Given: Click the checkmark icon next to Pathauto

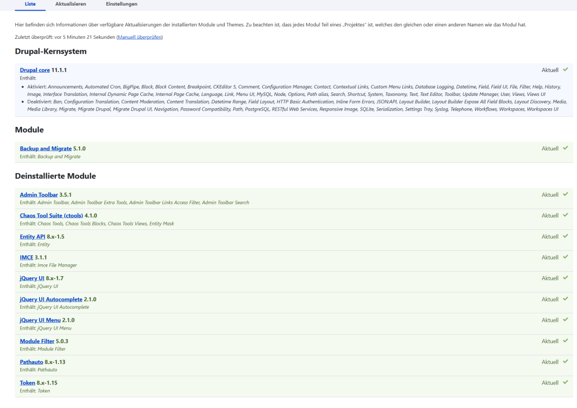Looking at the screenshot, I should (565, 362).
